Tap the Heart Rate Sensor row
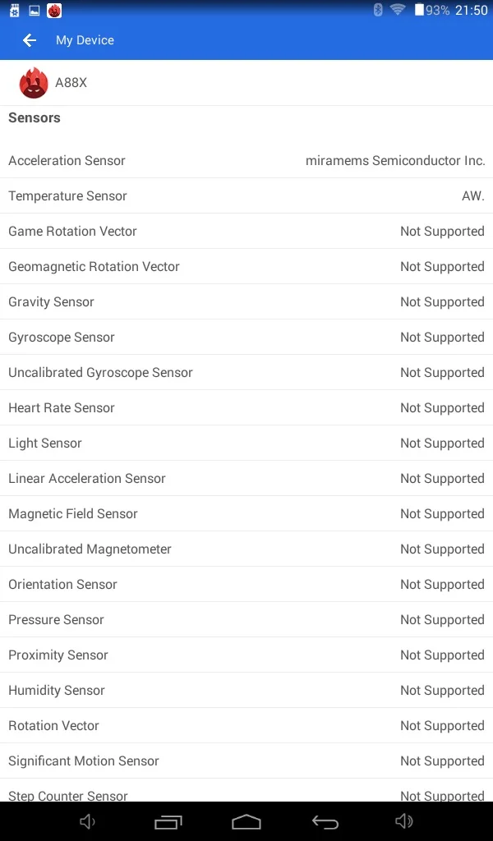 click(x=246, y=407)
